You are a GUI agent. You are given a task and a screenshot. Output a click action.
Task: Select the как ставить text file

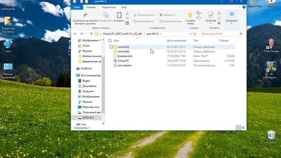click(124, 65)
